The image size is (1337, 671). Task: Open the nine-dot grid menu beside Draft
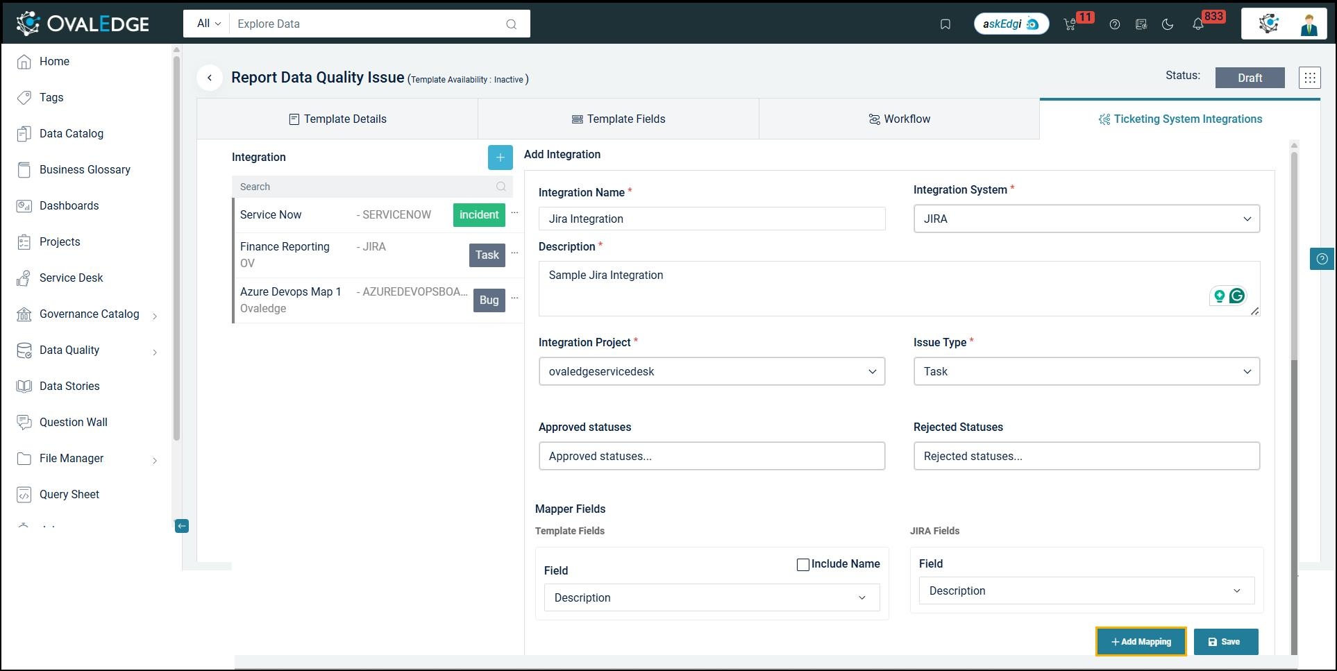[1309, 78]
